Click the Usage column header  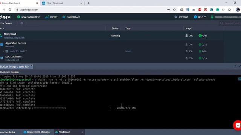tap(188, 28)
